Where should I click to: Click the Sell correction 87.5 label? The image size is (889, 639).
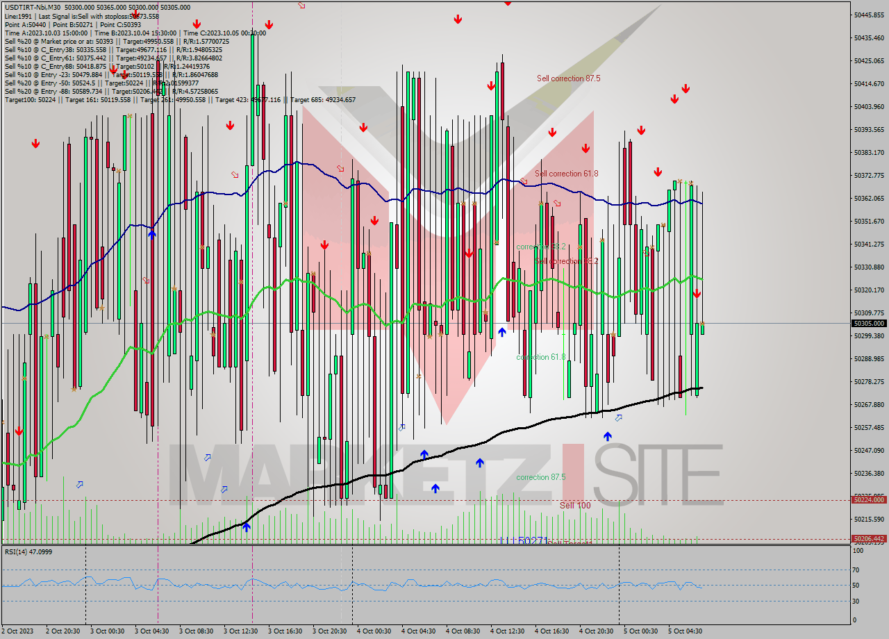(x=570, y=78)
